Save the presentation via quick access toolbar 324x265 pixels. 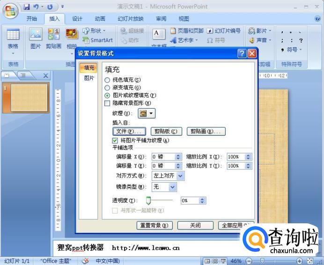pos(26,7)
